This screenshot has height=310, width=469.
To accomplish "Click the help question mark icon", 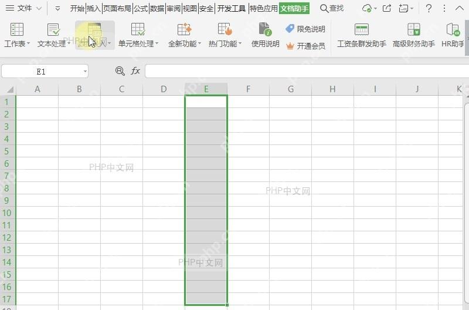I will tap(429, 8).
